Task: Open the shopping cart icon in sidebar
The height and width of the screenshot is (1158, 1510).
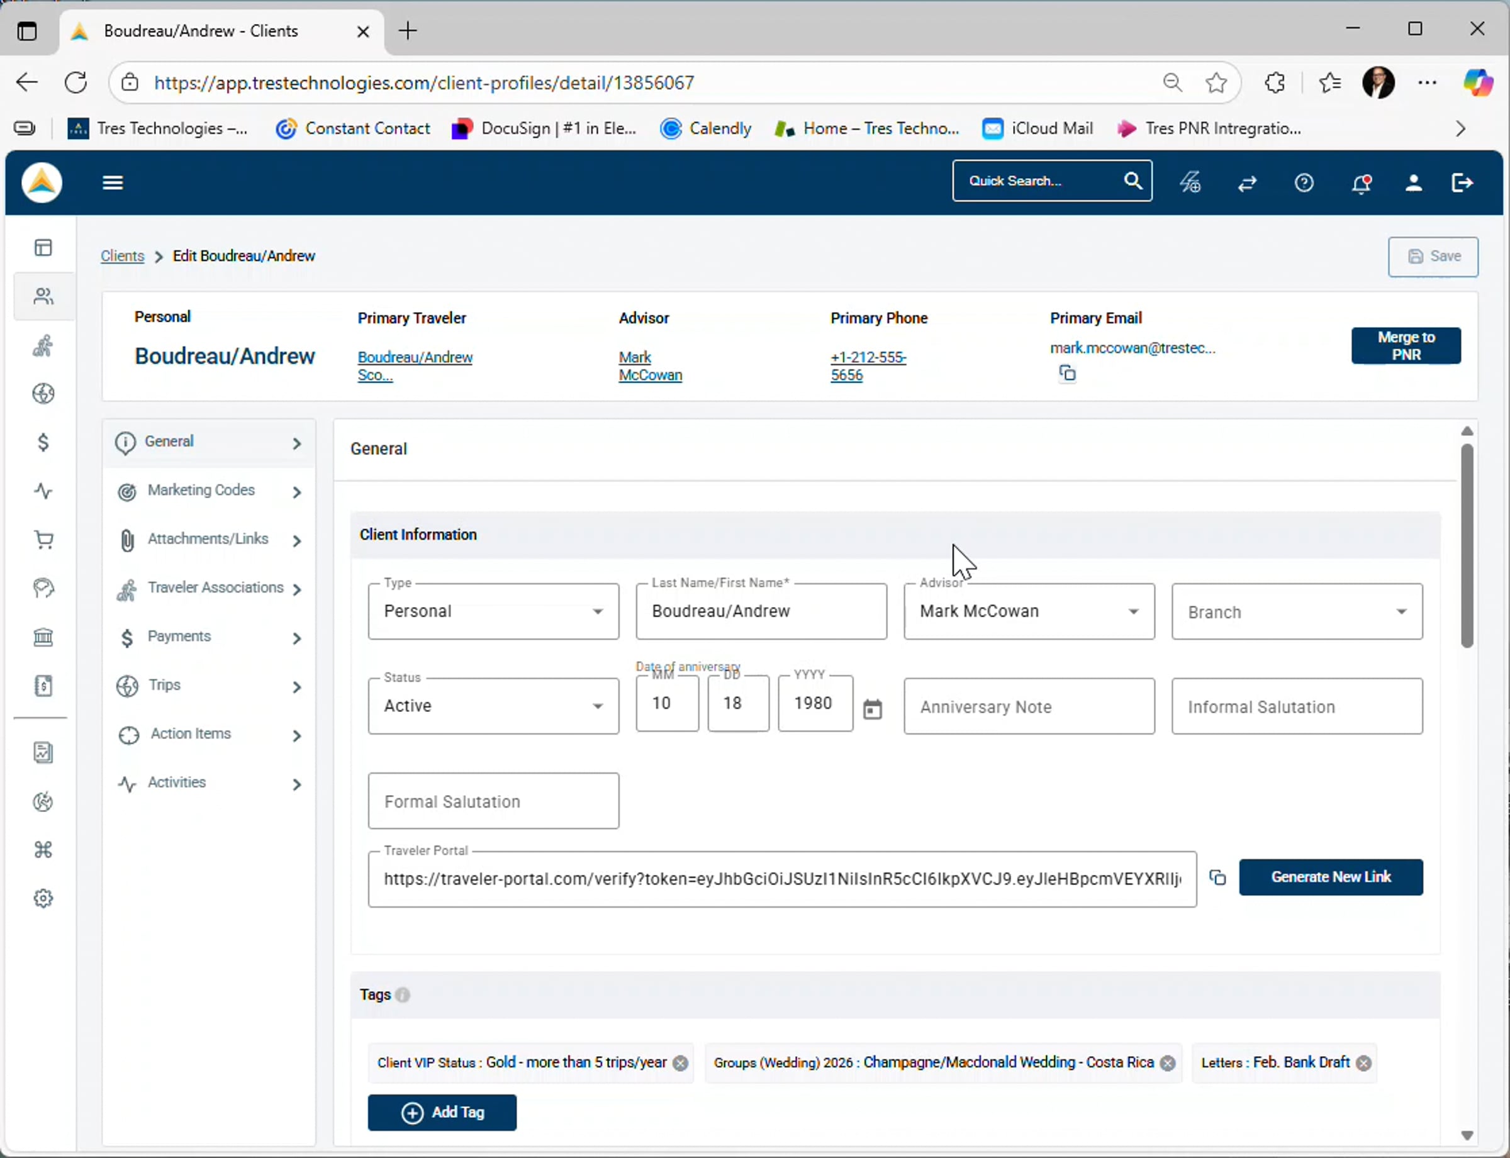Action: 43,540
